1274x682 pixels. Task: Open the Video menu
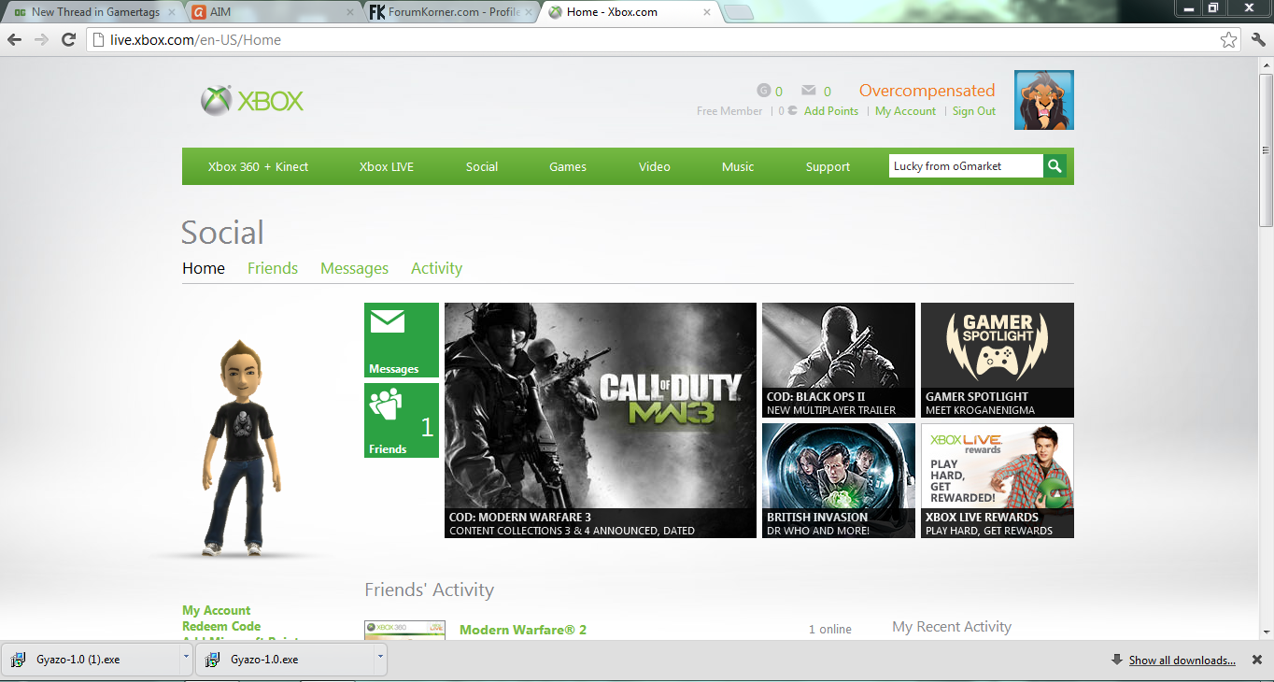(x=655, y=166)
